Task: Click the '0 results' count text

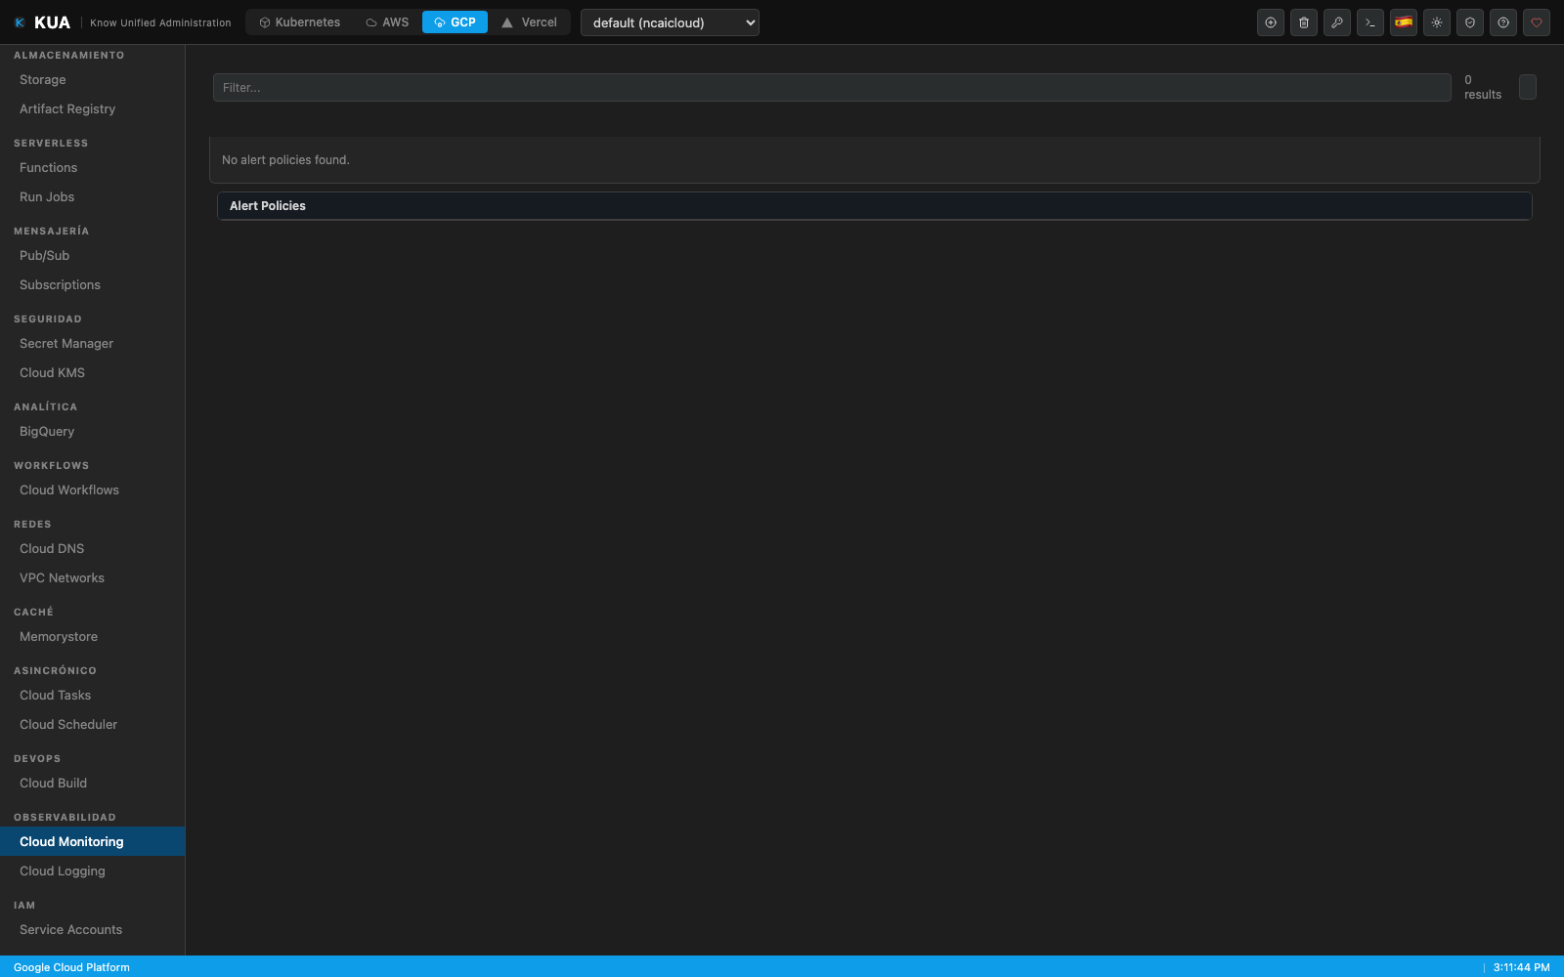Action: click(1483, 87)
